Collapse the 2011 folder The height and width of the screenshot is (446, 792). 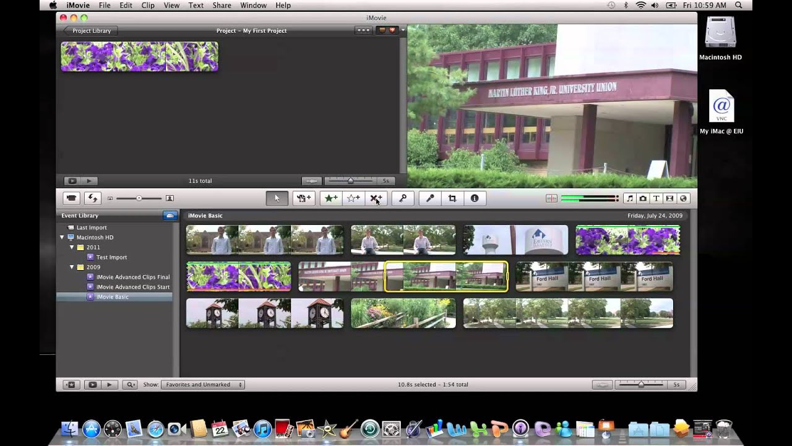[x=72, y=247]
